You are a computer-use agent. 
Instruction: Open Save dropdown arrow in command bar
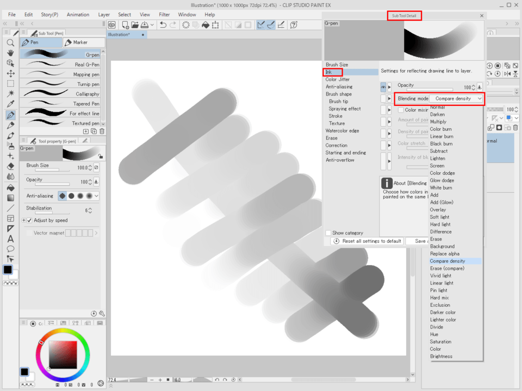coord(152,25)
